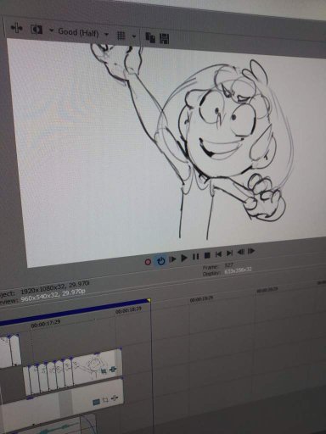Toggle the preview overlays grid icon
This screenshot has width=326, height=434.
pos(121,36)
